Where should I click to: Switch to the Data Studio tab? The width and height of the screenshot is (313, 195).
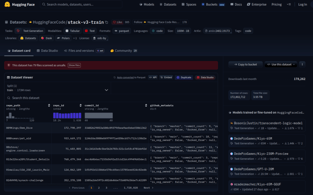(47, 50)
